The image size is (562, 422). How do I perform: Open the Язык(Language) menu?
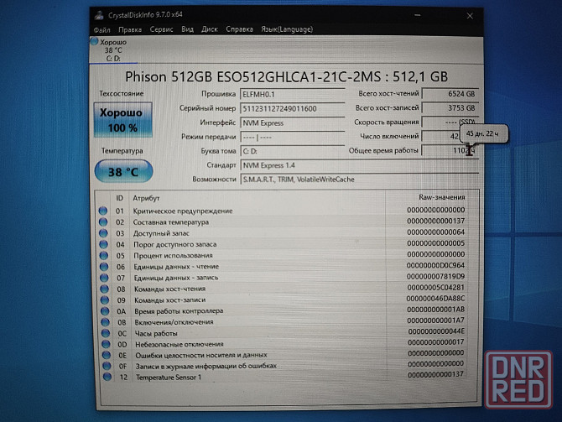coord(287,29)
